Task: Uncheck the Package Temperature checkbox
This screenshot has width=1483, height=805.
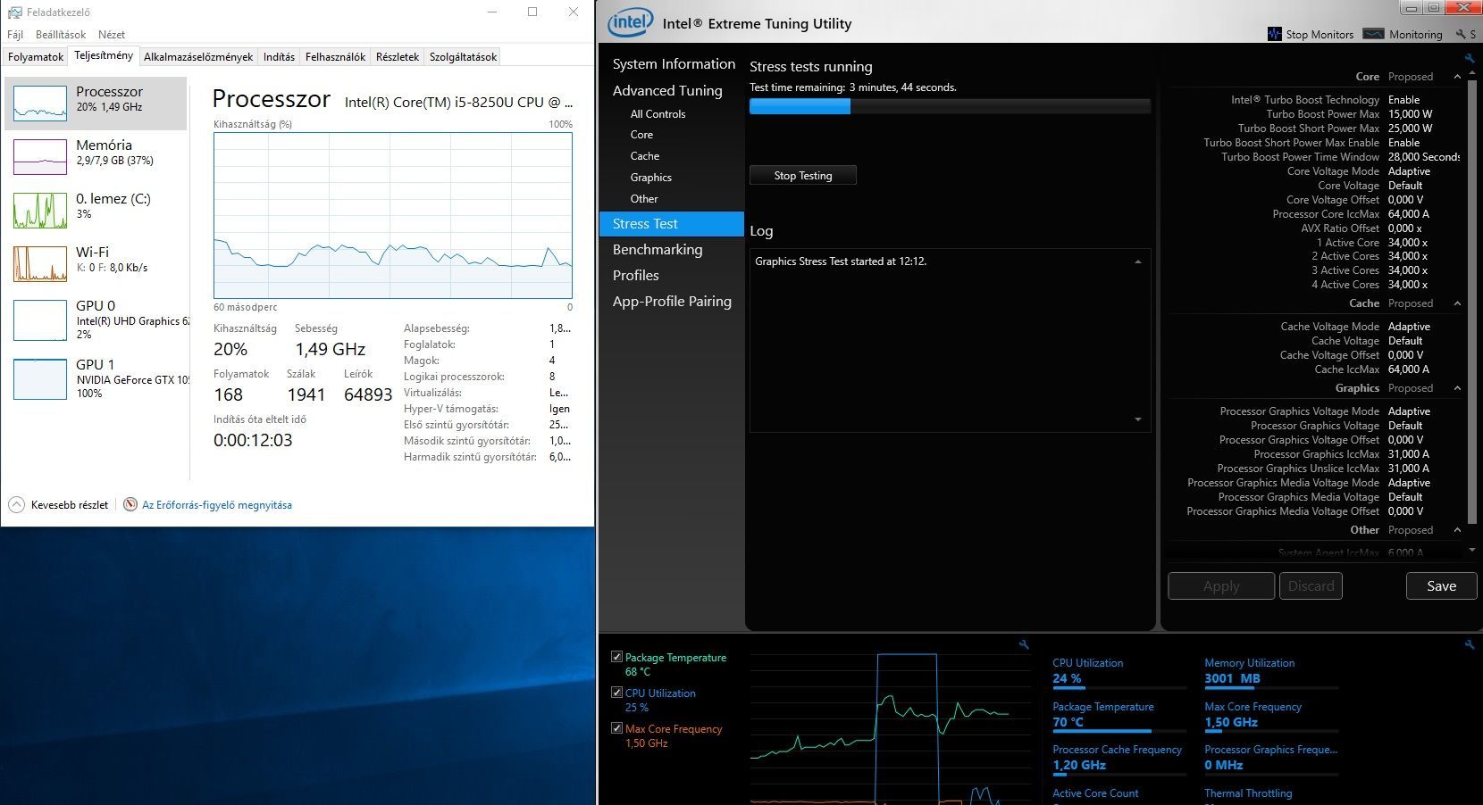Action: (616, 657)
